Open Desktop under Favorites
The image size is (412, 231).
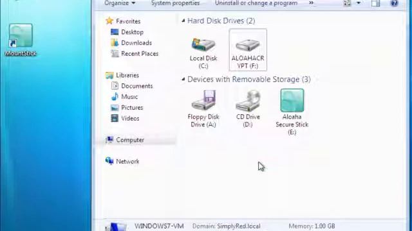(132, 32)
